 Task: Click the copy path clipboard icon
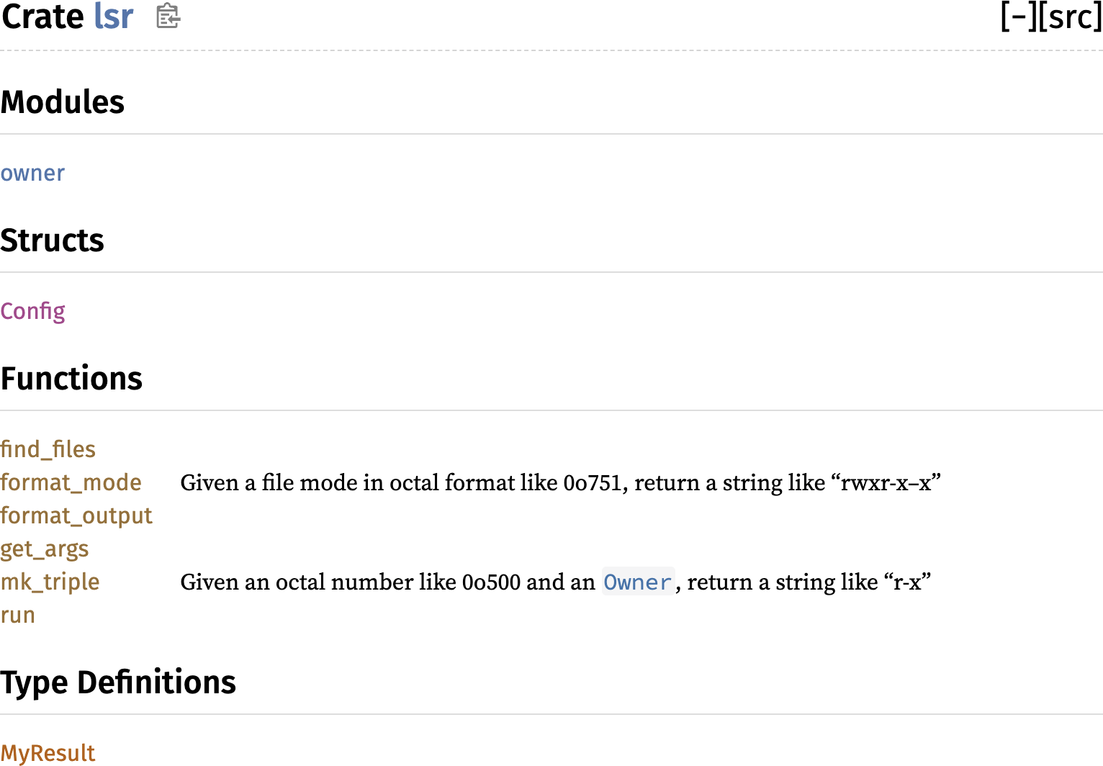[x=168, y=16]
